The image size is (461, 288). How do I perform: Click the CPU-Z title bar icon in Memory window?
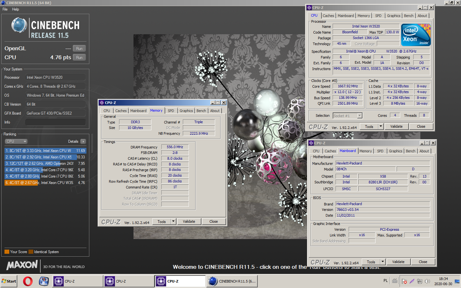(102, 103)
